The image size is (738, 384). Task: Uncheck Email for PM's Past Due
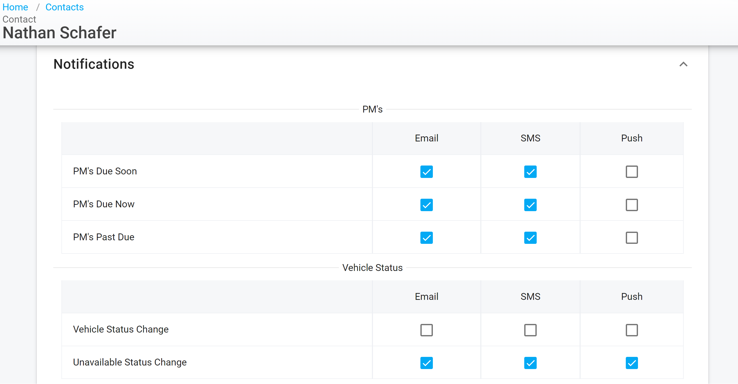tap(426, 238)
